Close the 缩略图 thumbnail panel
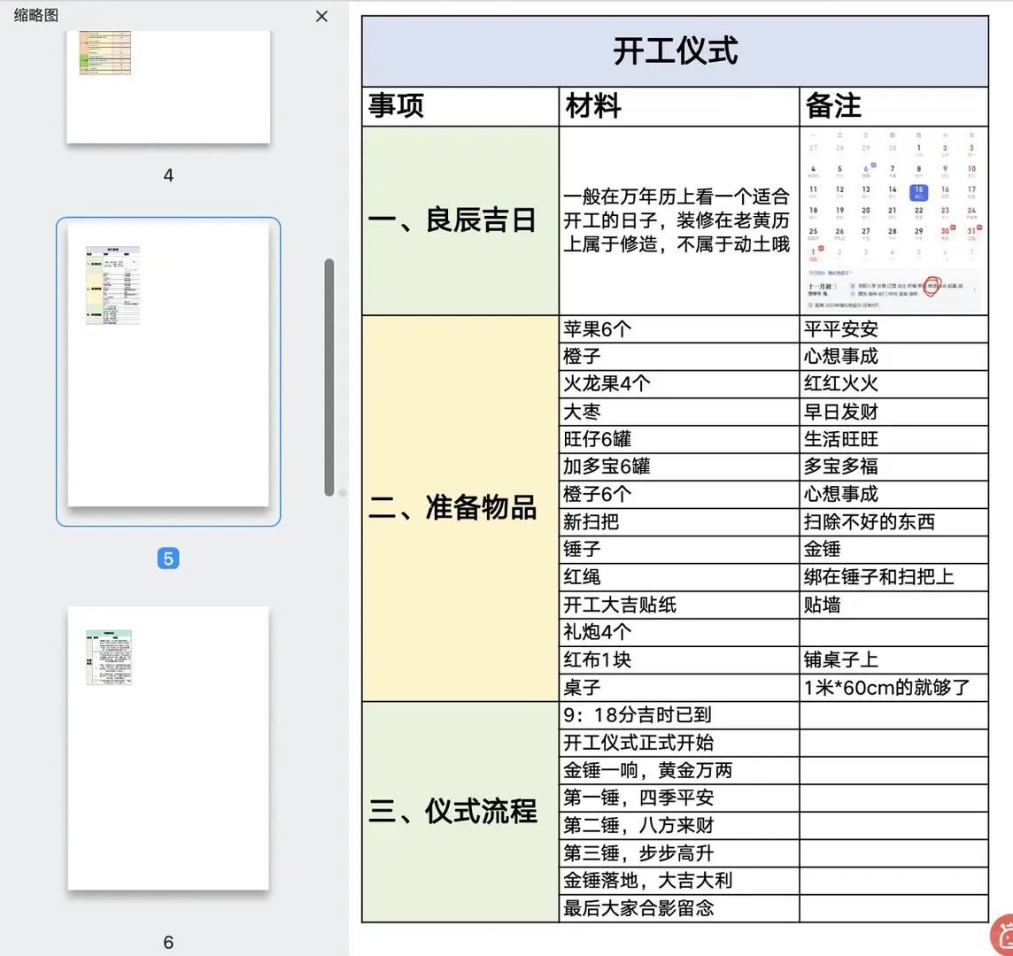The width and height of the screenshot is (1013, 956). click(321, 16)
